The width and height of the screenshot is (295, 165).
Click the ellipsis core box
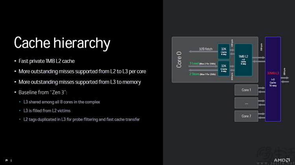246,103
